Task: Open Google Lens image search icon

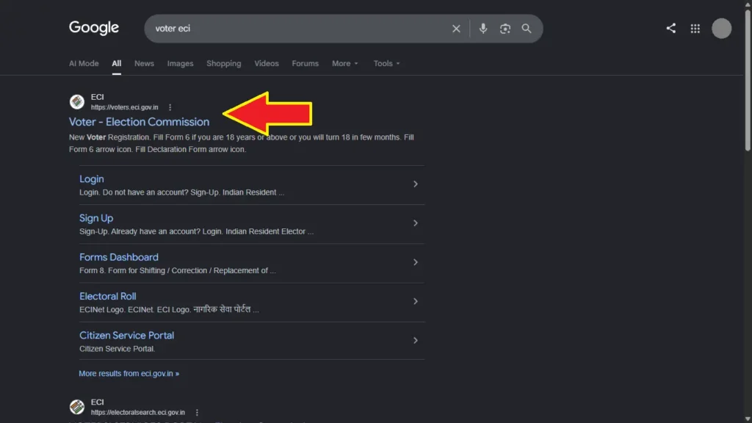Action: [505, 29]
